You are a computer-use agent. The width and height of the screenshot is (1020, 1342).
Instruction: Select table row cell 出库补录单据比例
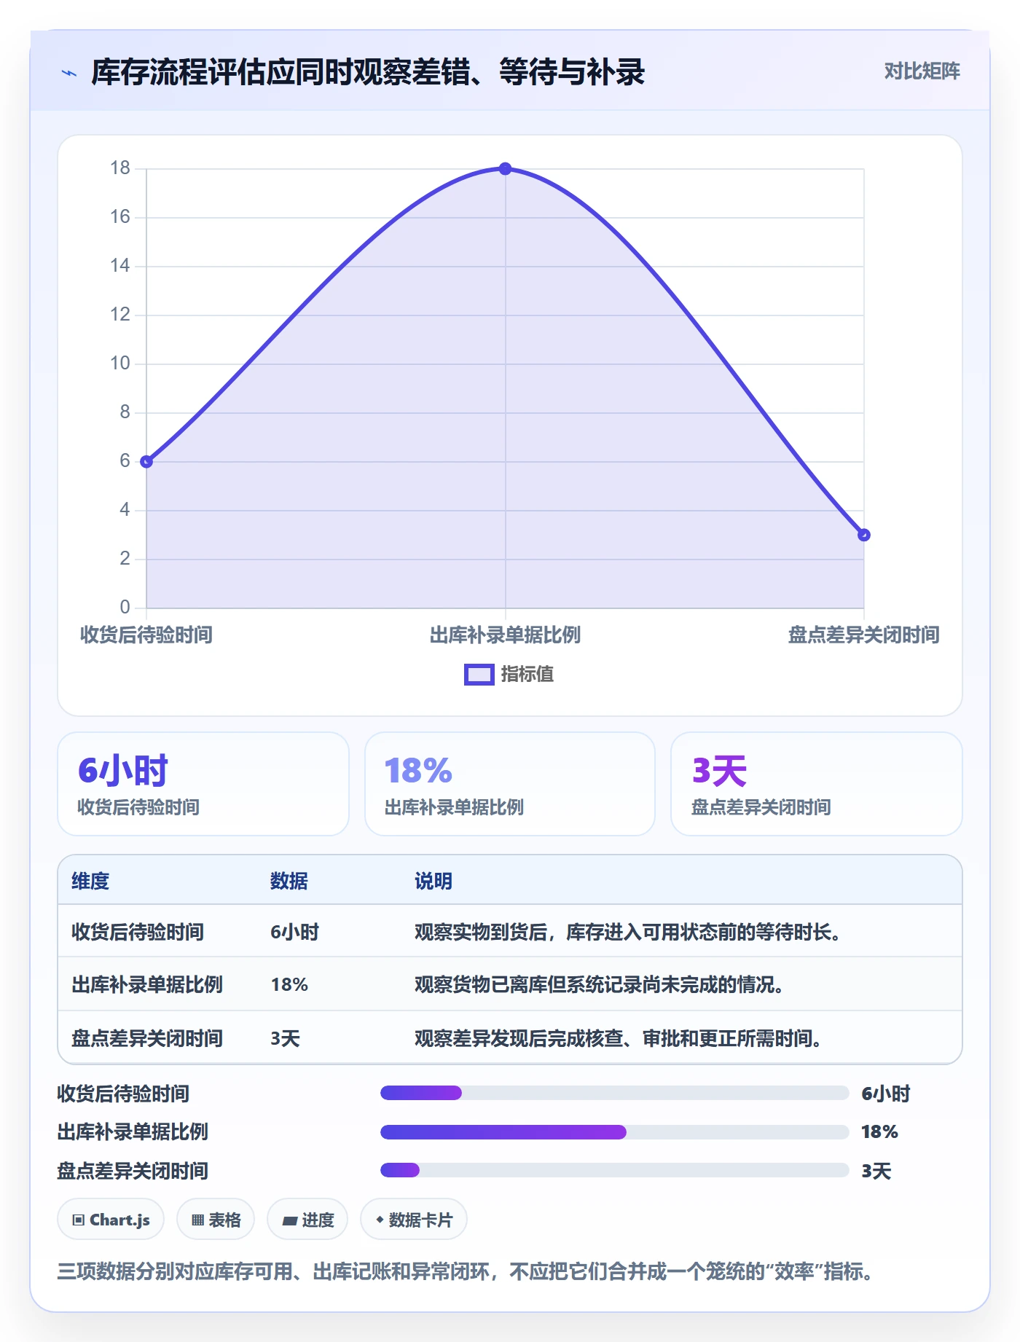(147, 984)
